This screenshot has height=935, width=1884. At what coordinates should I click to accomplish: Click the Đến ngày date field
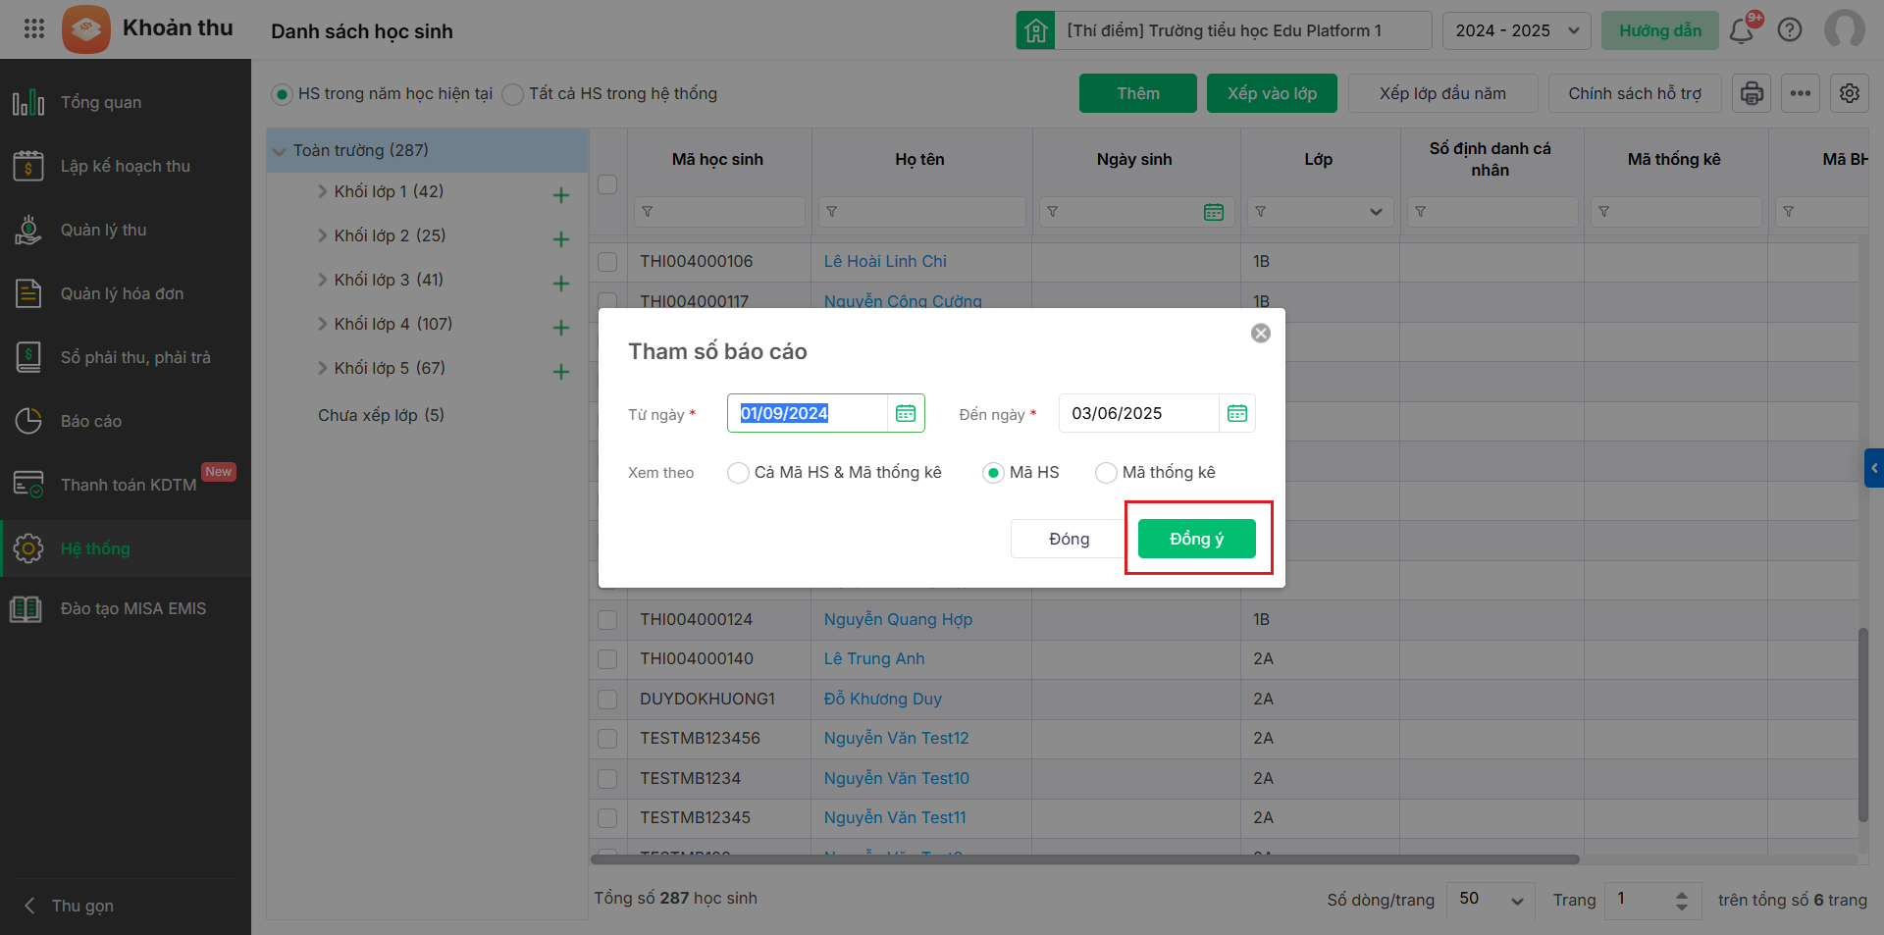point(1138,413)
